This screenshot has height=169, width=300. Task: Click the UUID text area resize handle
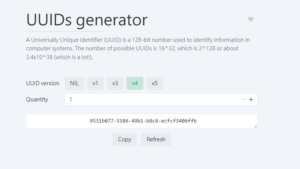(x=255, y=126)
